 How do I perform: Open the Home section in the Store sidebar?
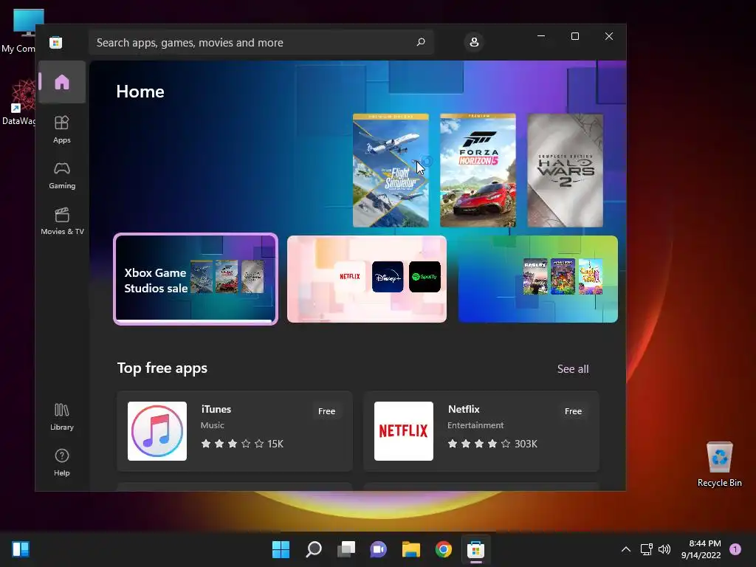[x=62, y=82]
